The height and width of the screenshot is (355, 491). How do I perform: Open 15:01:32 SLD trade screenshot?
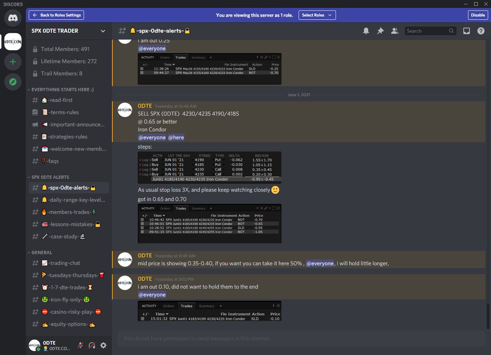(x=209, y=311)
